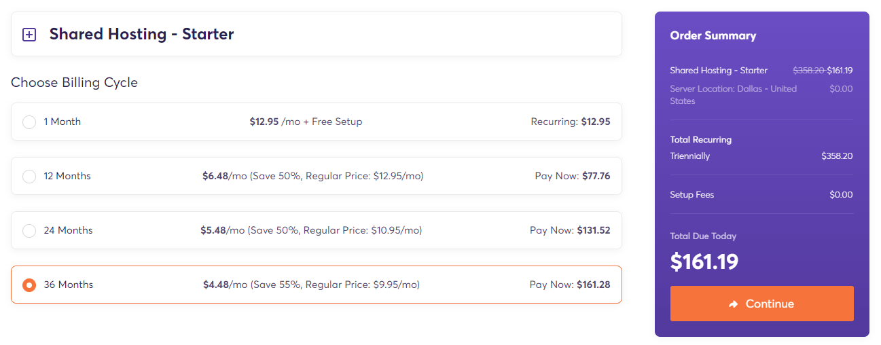Choose the 36 Months $4.48/mo row
Screen dimensions: 881x345
click(317, 285)
